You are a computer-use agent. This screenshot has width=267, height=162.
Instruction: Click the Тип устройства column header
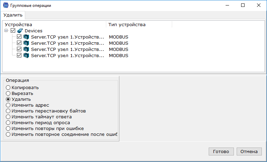127,25
